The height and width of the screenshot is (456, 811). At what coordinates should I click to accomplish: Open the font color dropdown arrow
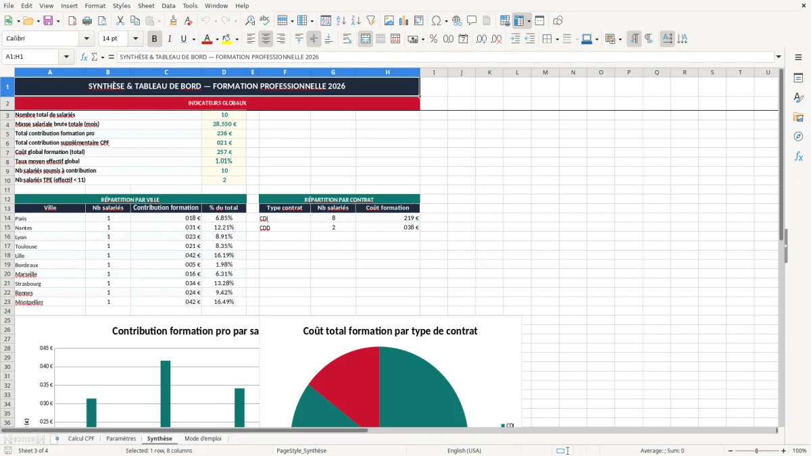[x=218, y=39]
